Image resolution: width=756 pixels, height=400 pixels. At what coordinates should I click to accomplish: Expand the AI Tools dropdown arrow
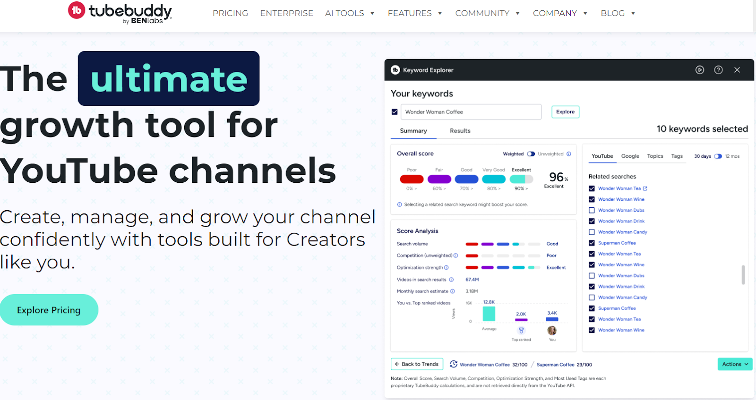tap(372, 14)
